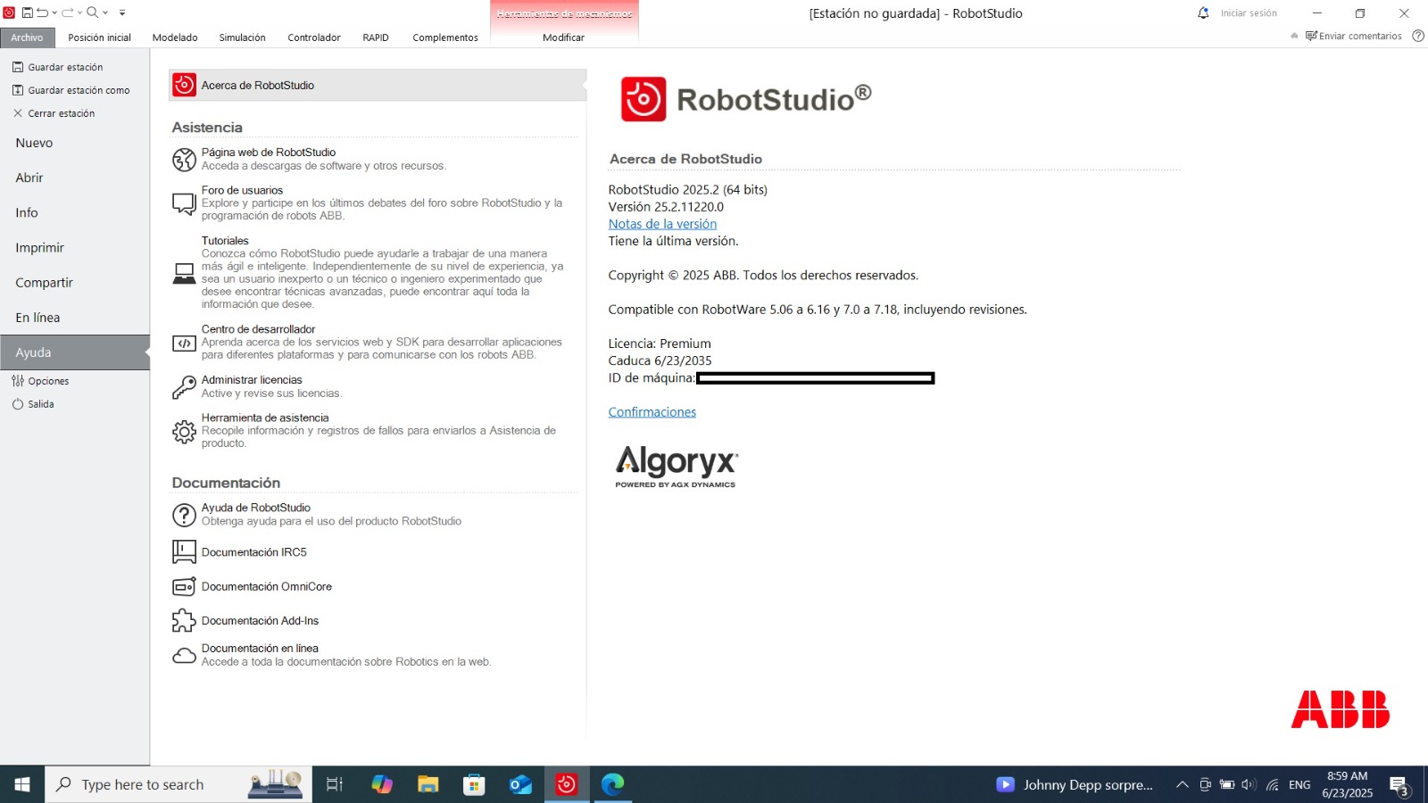The height and width of the screenshot is (803, 1428).
Task: Click the machine ID field
Action: pos(815,378)
